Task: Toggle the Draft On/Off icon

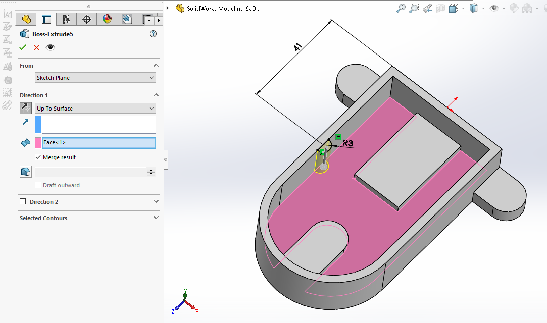Action: tap(25, 172)
